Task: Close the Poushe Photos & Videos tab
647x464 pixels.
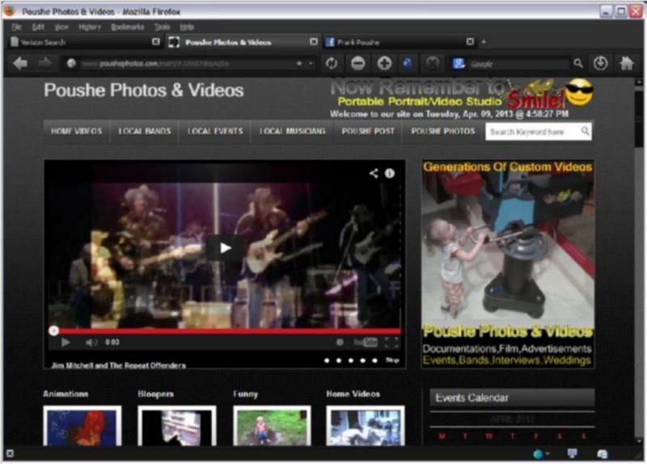Action: [314, 42]
